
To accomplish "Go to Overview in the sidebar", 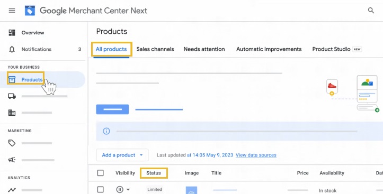I will click(33, 33).
